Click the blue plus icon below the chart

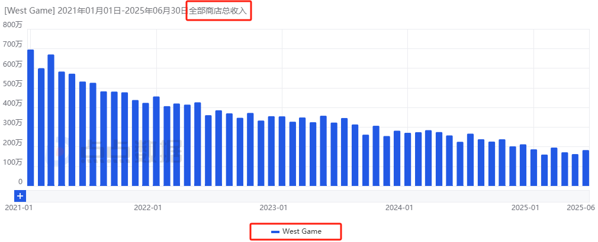(x=20, y=196)
